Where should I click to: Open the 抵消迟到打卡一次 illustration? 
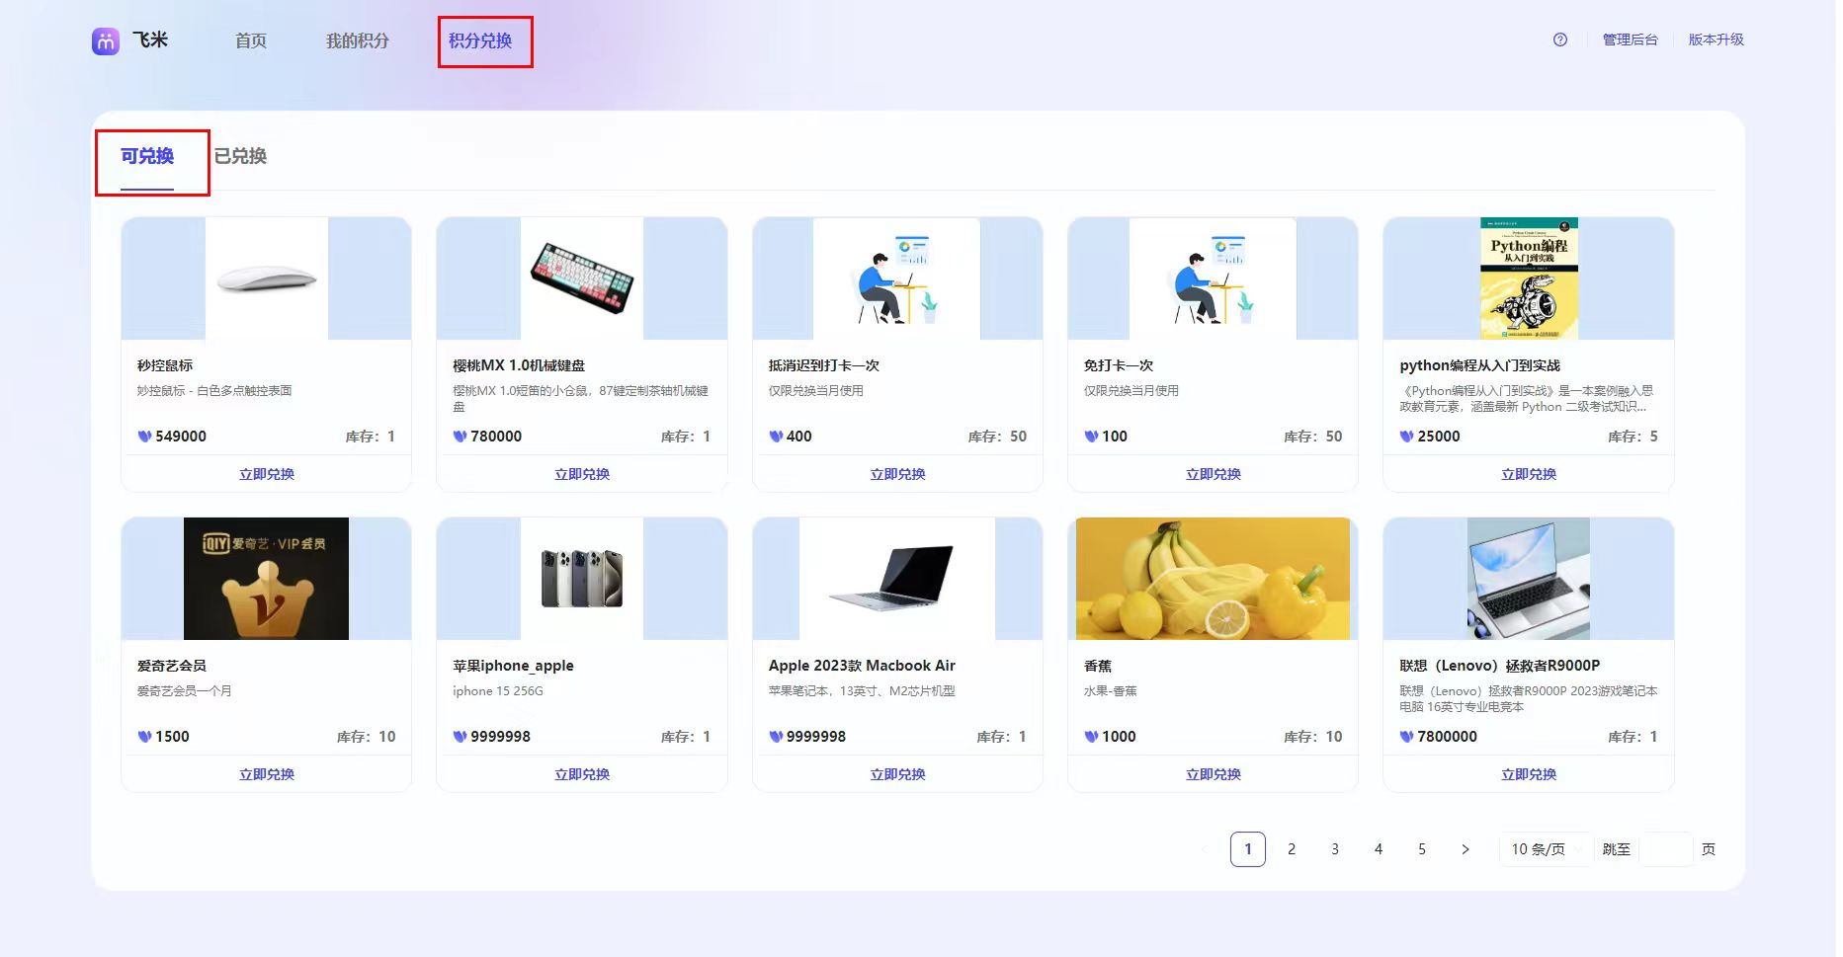(x=897, y=279)
